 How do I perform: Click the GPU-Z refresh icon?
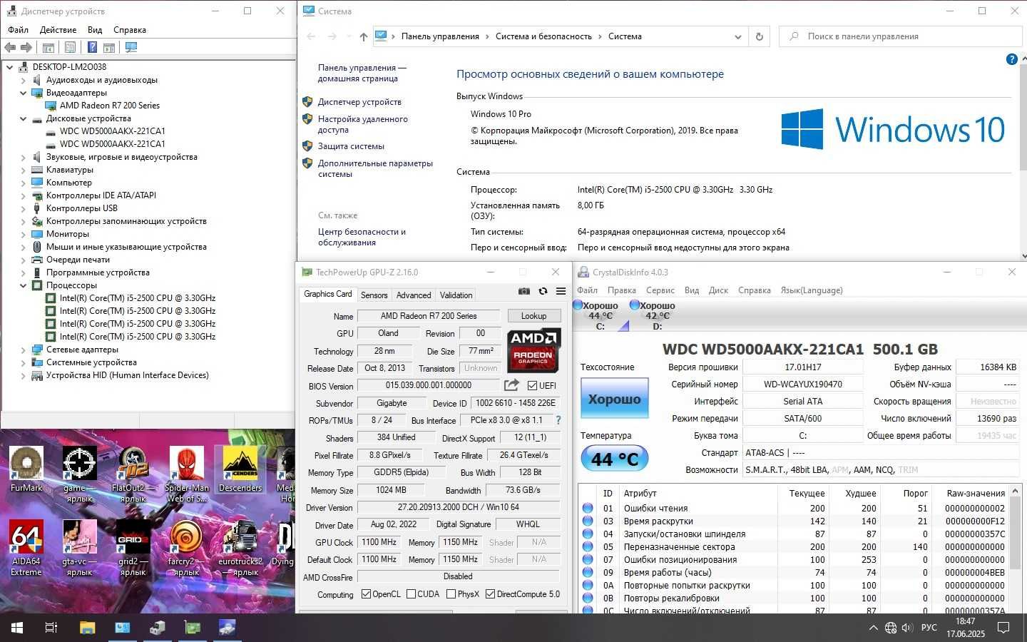[543, 291]
